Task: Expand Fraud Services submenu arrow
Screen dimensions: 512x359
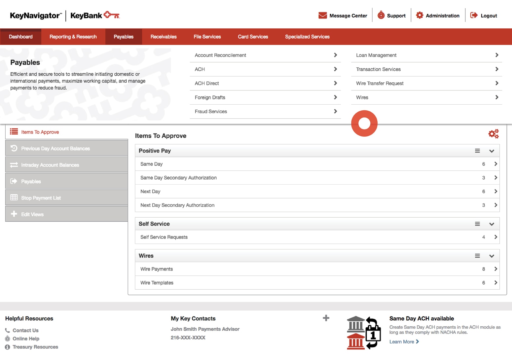Action: tap(335, 111)
